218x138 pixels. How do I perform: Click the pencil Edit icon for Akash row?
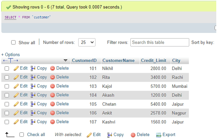(16, 95)
